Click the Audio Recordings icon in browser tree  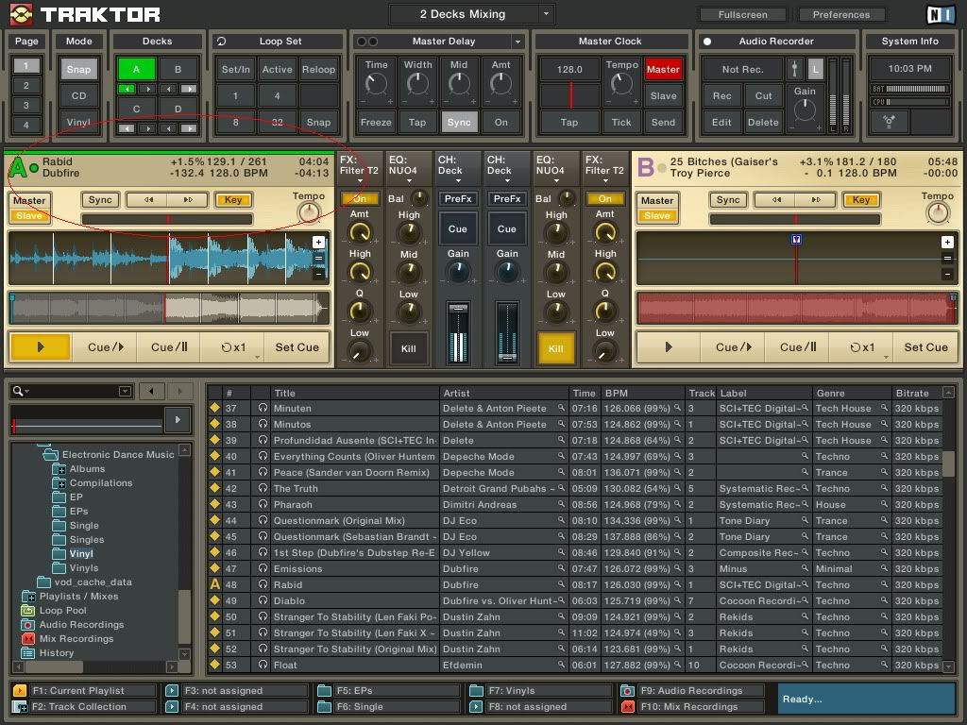pyautogui.click(x=26, y=625)
